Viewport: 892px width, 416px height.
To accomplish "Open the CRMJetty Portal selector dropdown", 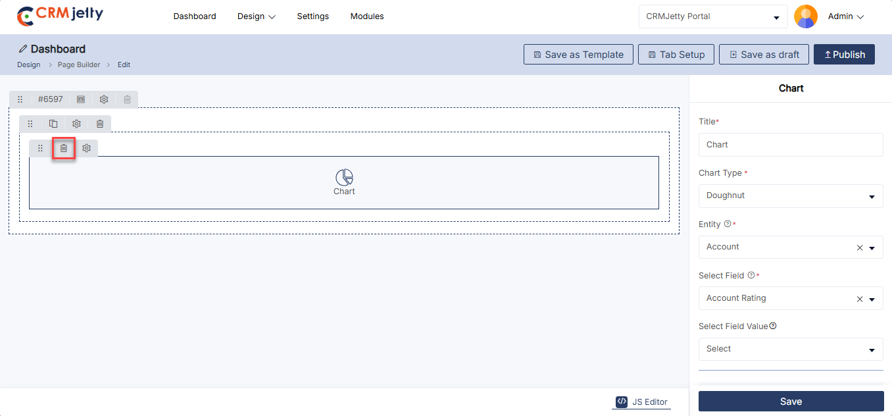I will tap(712, 16).
